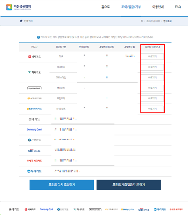Image resolution: width=188 pixels, height=215 pixels.
Task: Click the 하나카드 logo in the points table
Action: tap(34, 72)
